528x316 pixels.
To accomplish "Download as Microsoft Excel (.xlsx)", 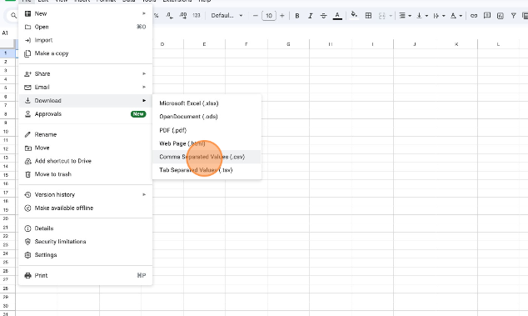I will (x=207, y=103).
